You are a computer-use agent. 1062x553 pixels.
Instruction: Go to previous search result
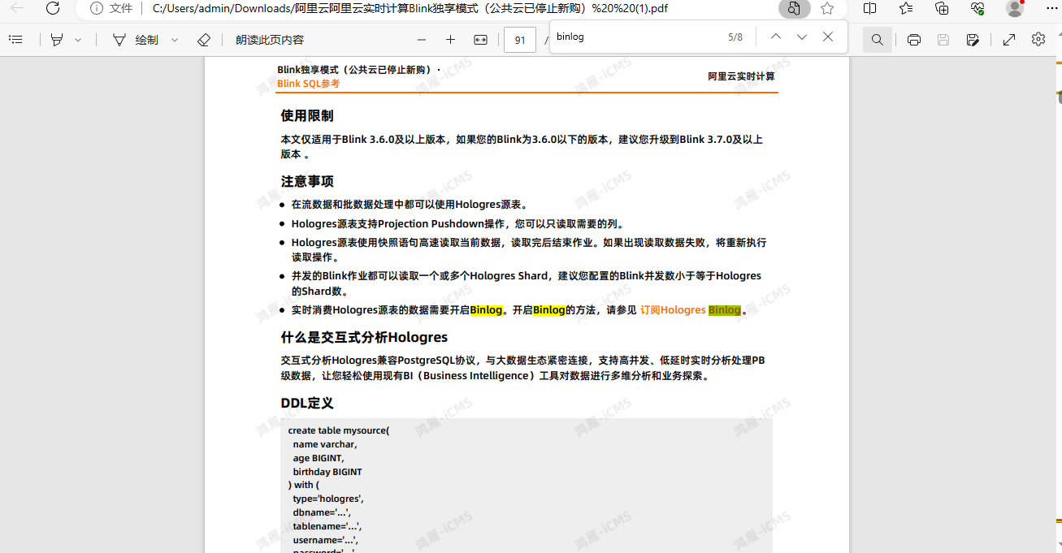pos(775,37)
